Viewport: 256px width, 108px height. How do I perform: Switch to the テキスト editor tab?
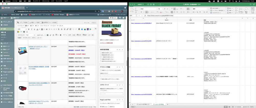point(94,23)
